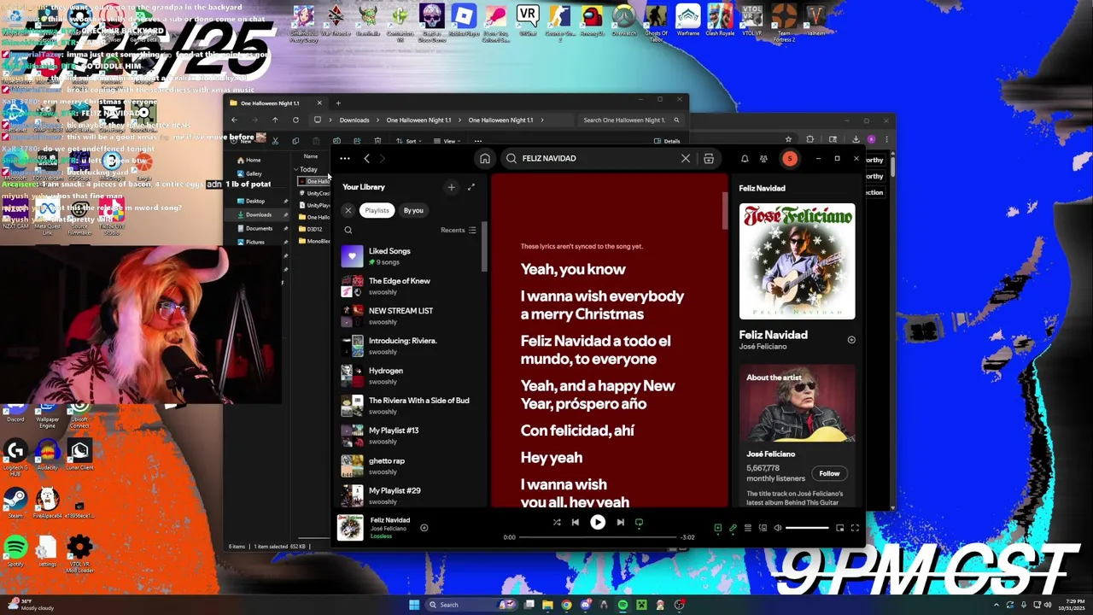1093x615 pixels.
Task: Open Connect to a device
Action: (763, 528)
